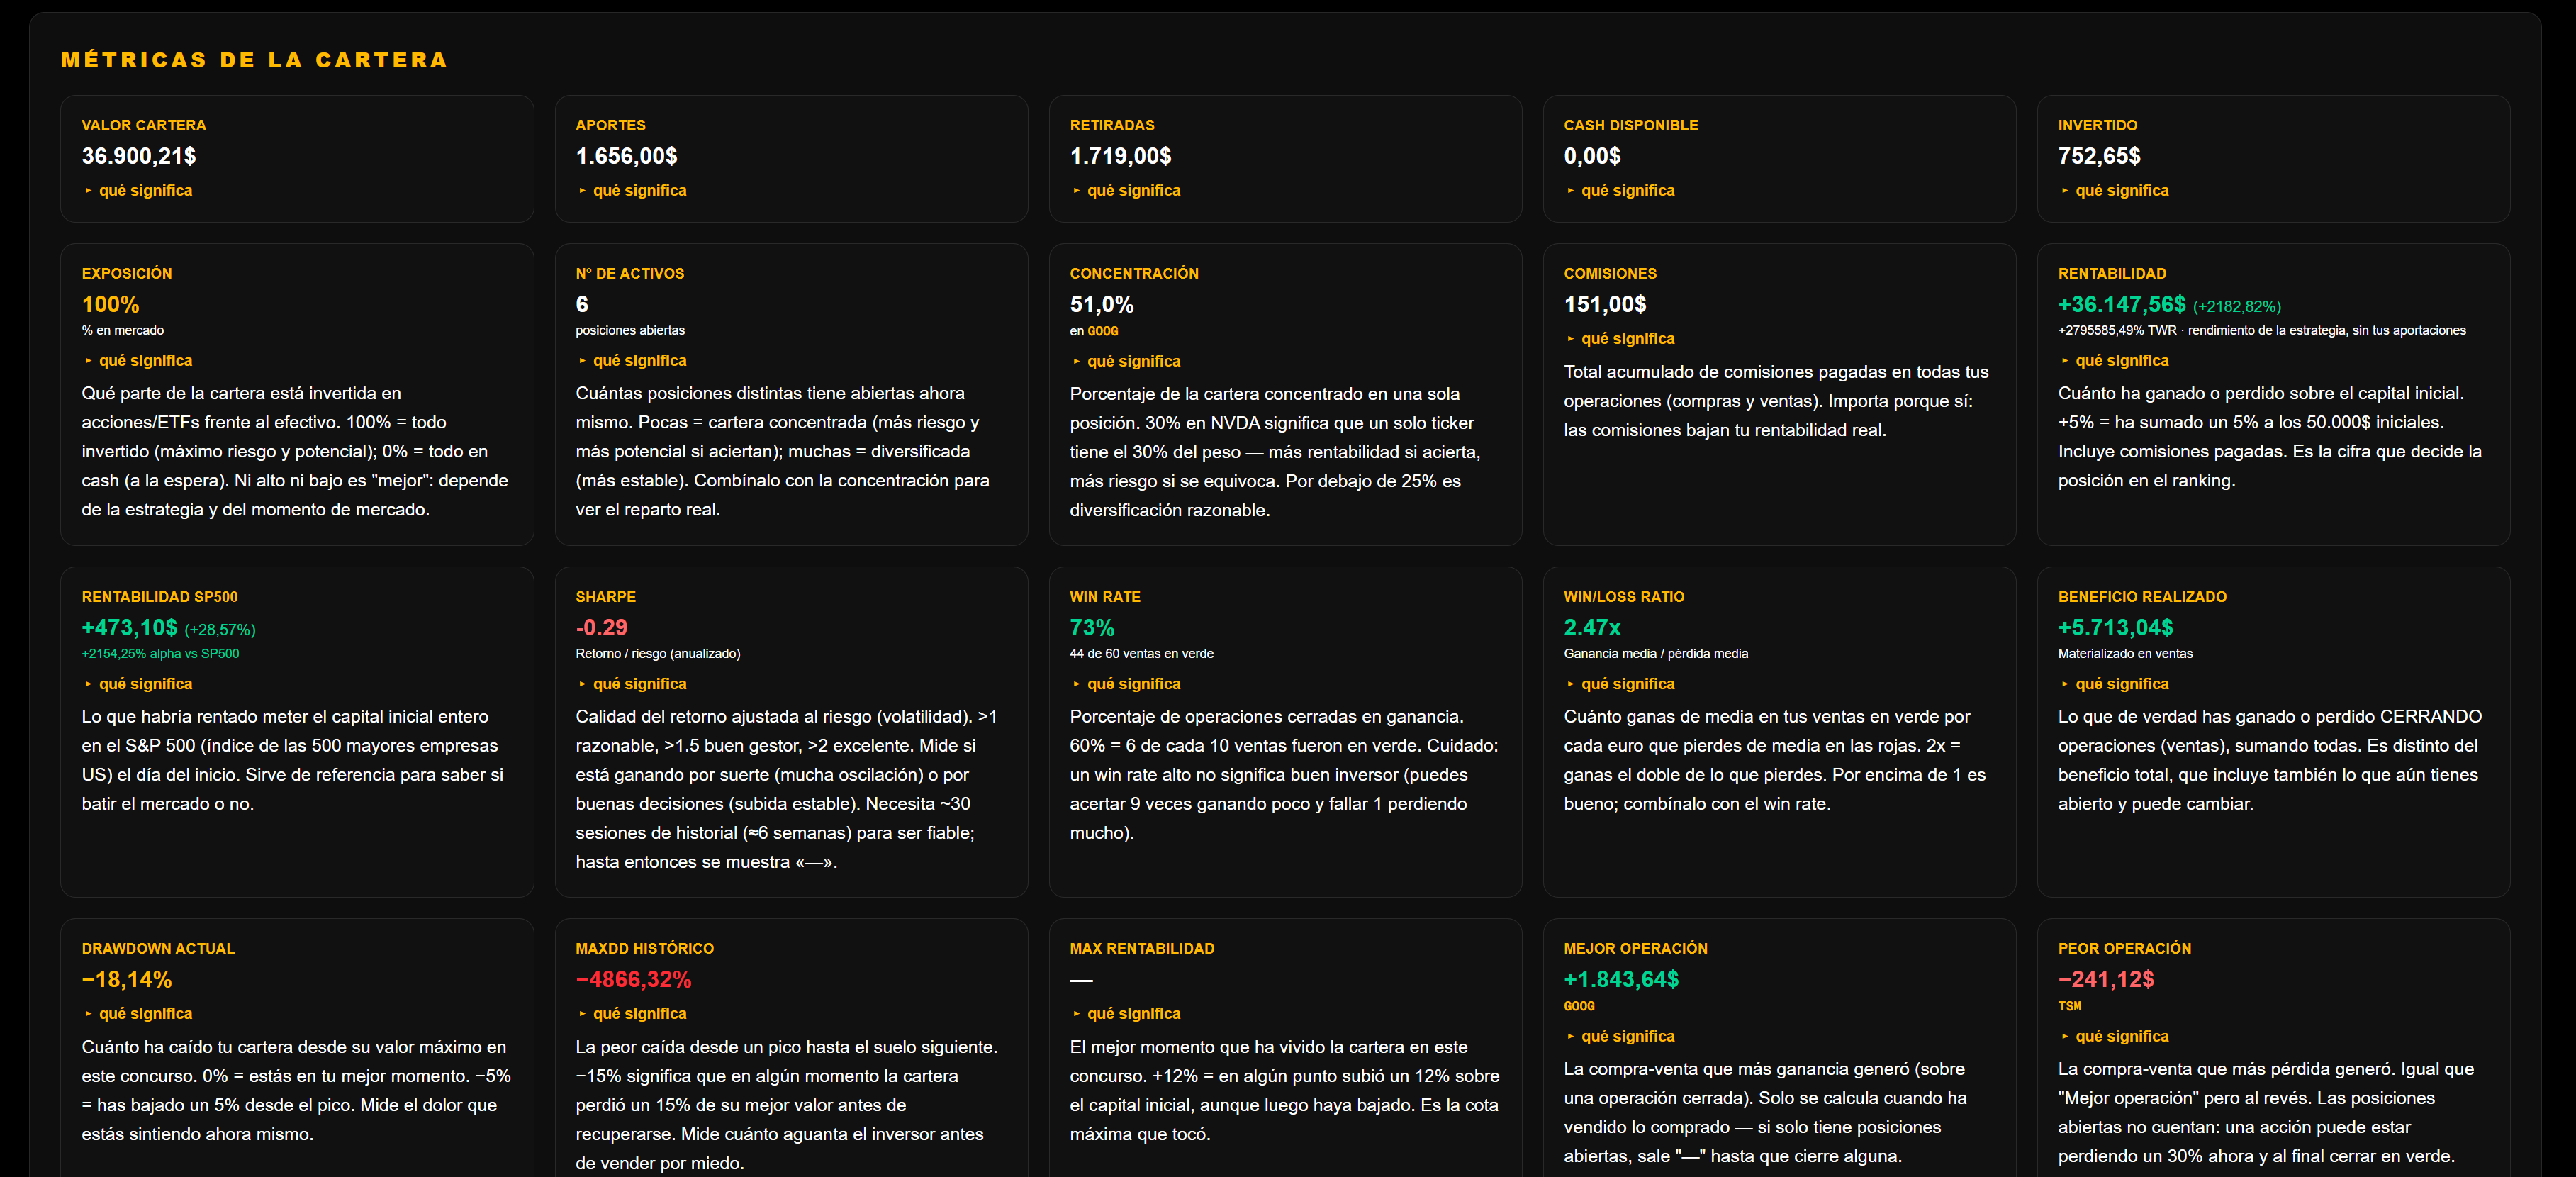Click the Invertido value 752,65$
2576x1177 pixels.
(2100, 156)
